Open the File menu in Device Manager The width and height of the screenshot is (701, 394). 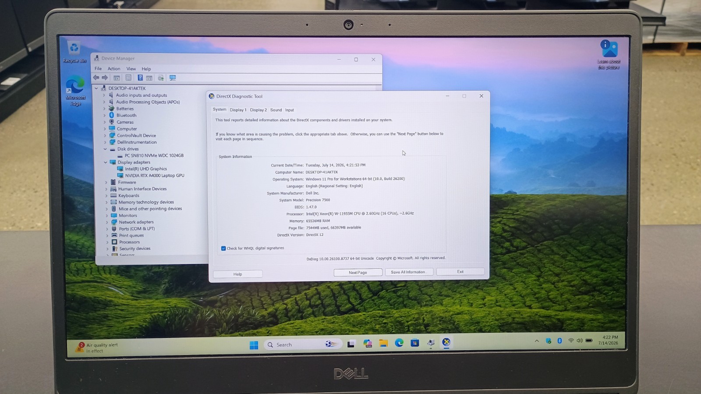(98, 69)
